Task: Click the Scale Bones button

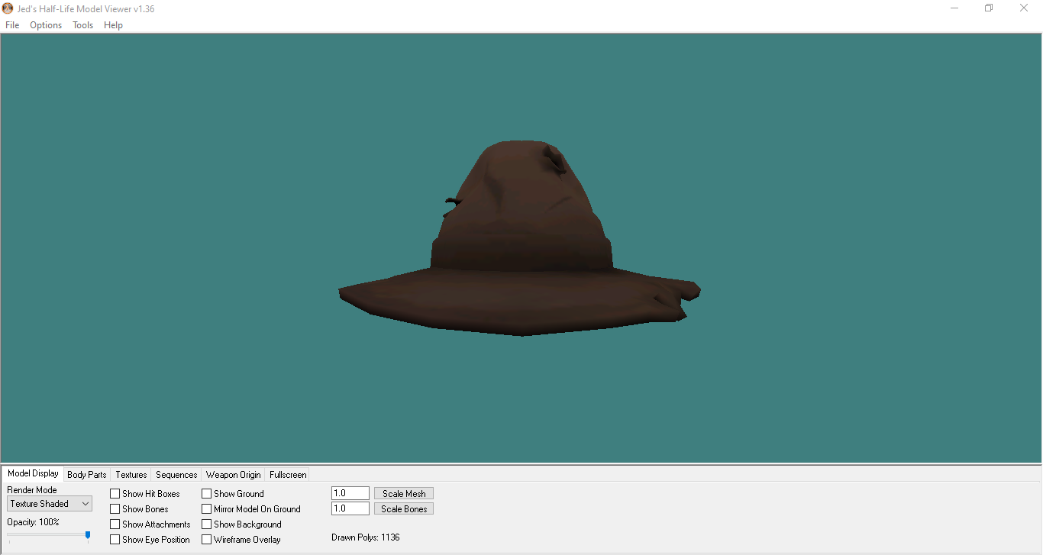Action: (x=404, y=509)
